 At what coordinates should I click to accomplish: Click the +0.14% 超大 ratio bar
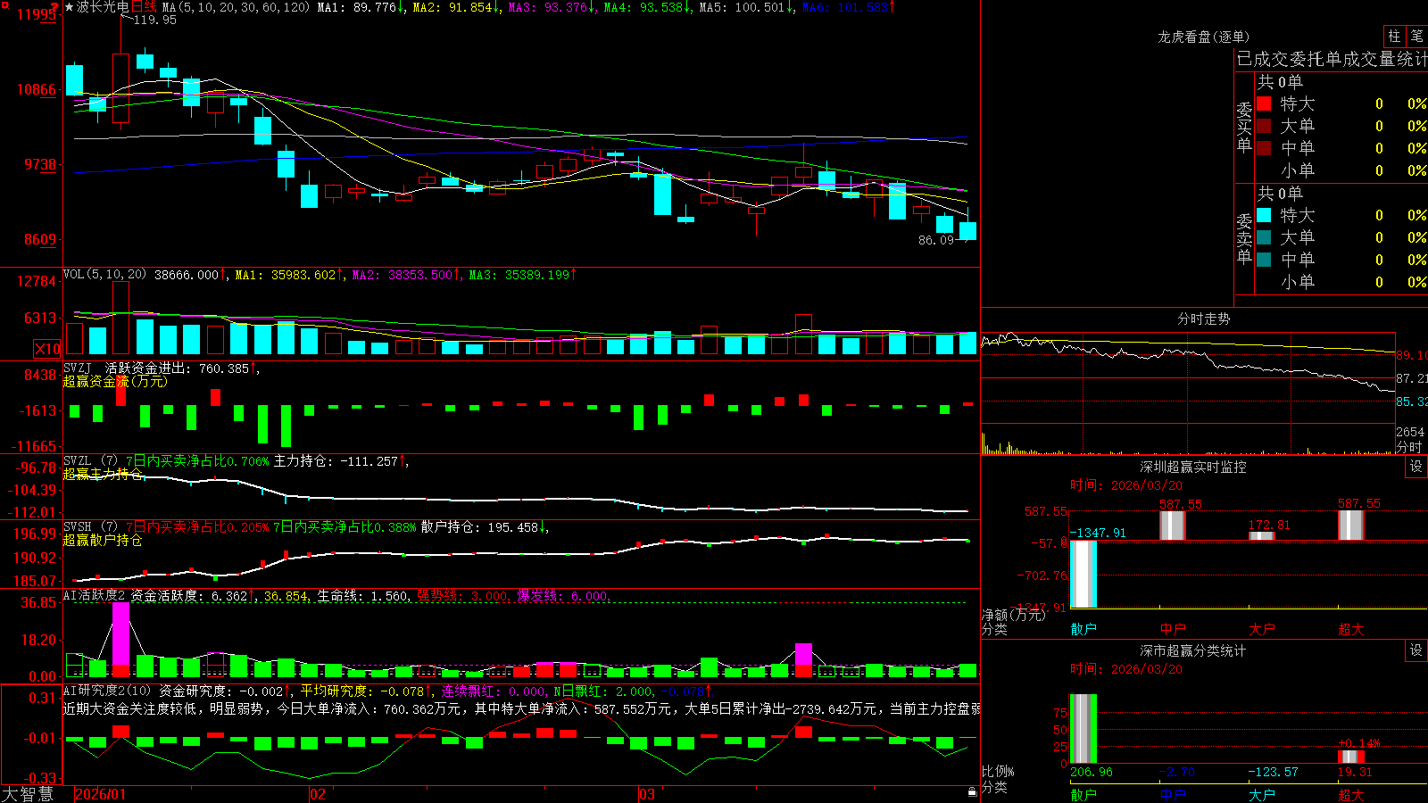(1351, 757)
